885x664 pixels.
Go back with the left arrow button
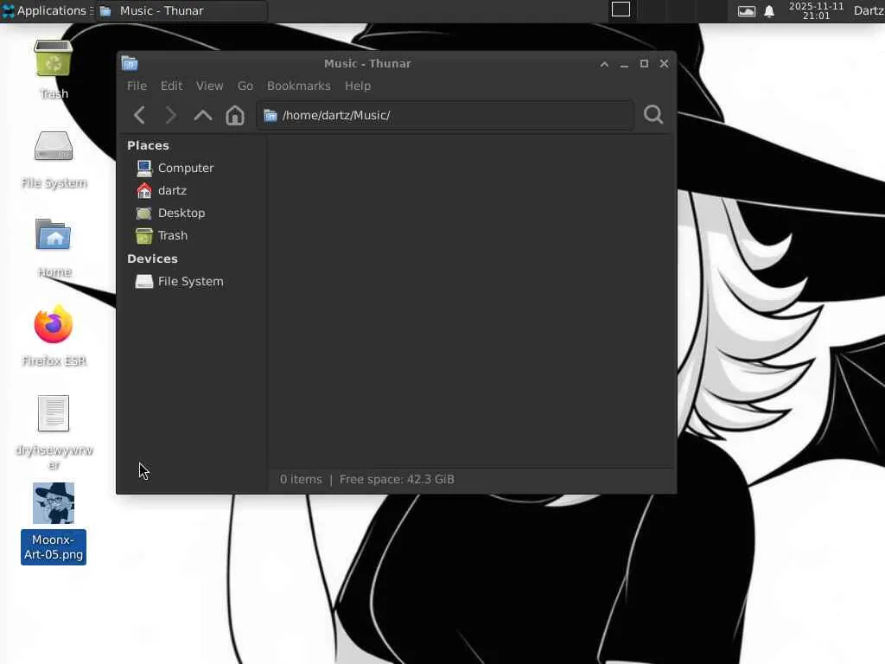coord(139,115)
